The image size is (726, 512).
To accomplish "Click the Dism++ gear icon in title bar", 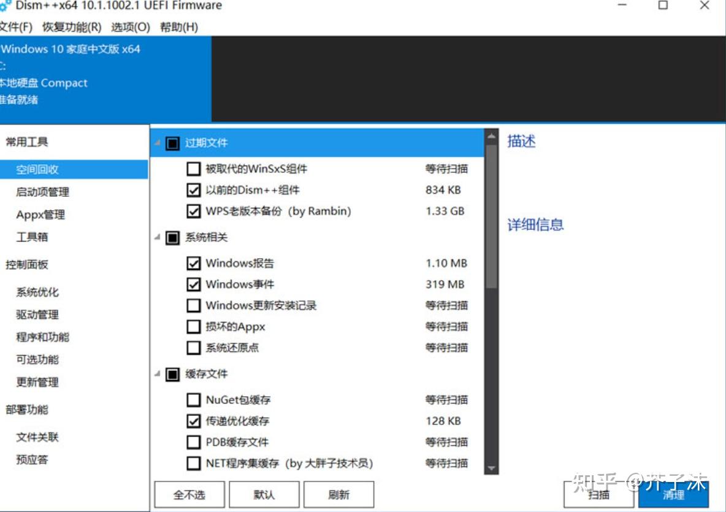I will [5, 6].
